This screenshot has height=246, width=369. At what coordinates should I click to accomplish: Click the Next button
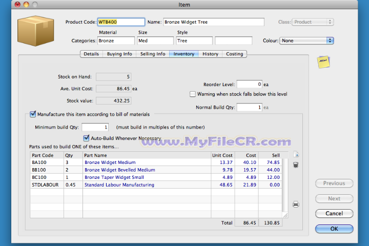pyautogui.click(x=334, y=198)
